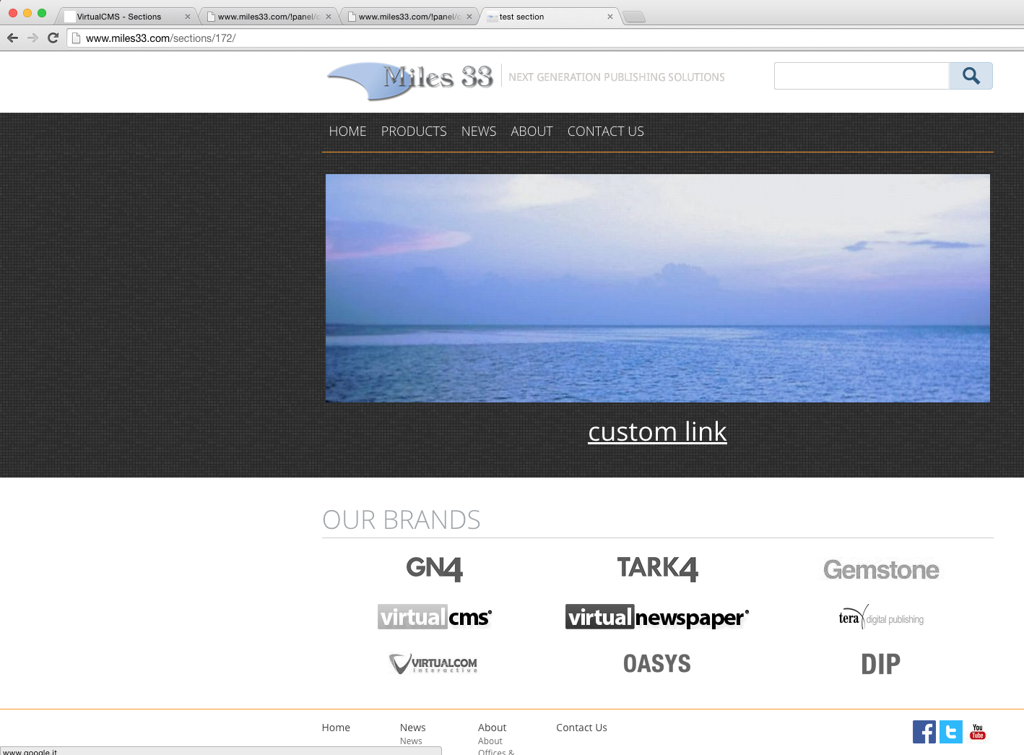
Task: Follow the custom link
Action: 657,432
